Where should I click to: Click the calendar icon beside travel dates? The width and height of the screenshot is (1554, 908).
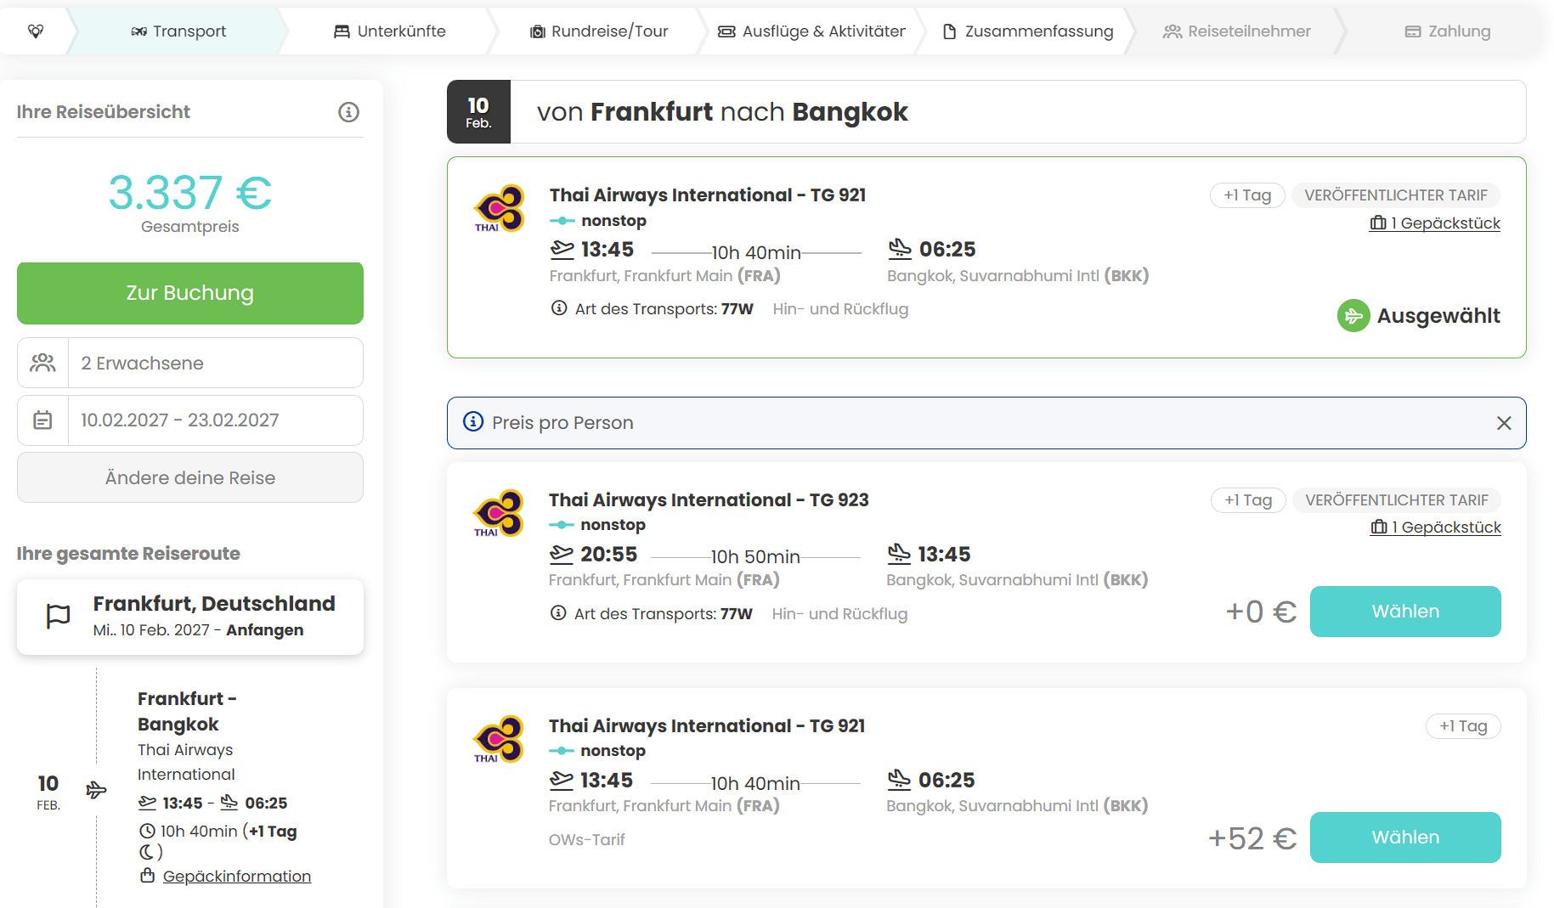click(42, 420)
